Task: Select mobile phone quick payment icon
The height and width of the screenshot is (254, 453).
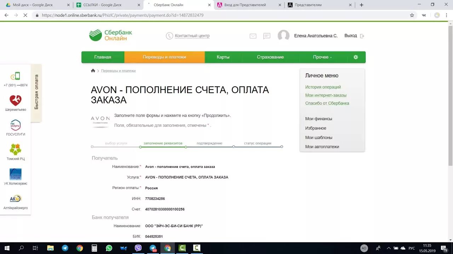Action: (x=16, y=76)
